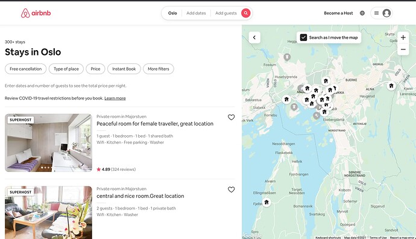Collapse the map with the back chevron
Viewport: 416px width, 239px height.
[x=254, y=37]
